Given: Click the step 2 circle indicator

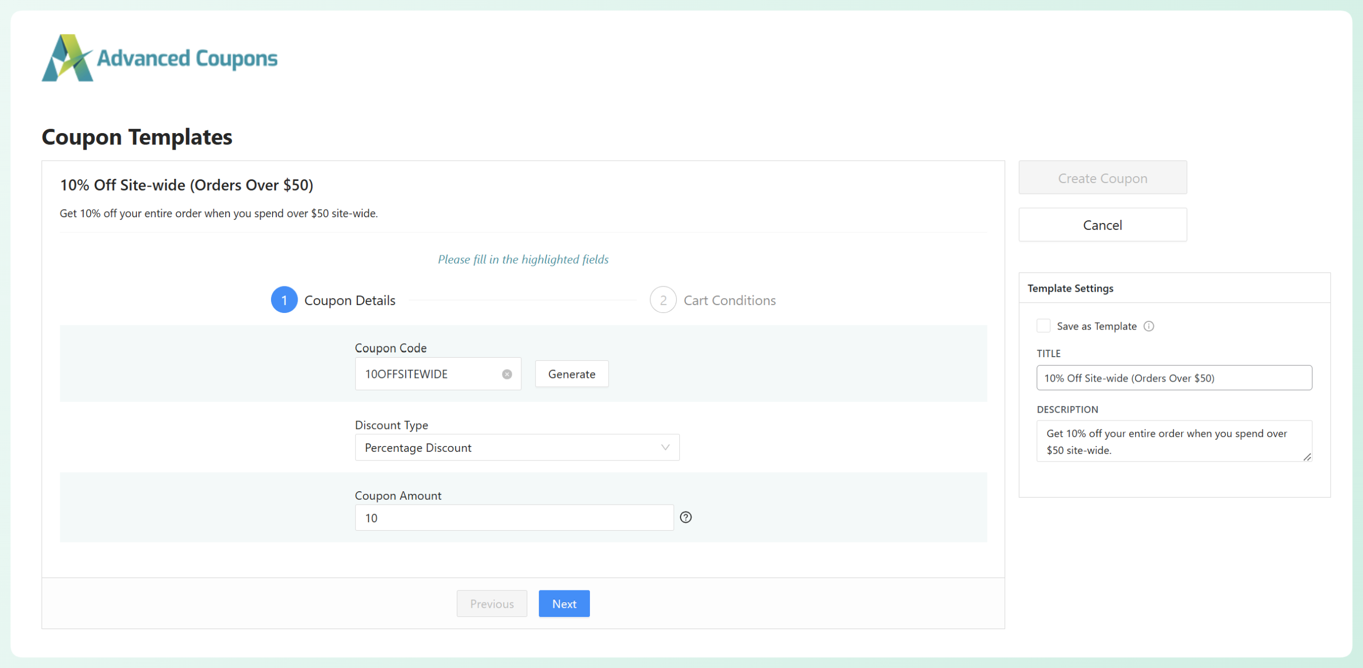Looking at the screenshot, I should [x=663, y=300].
